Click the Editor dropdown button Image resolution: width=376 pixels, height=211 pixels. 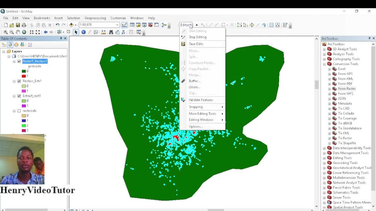pos(186,25)
